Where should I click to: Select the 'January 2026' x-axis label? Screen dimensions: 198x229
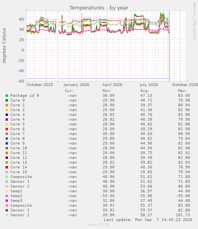[76, 85]
